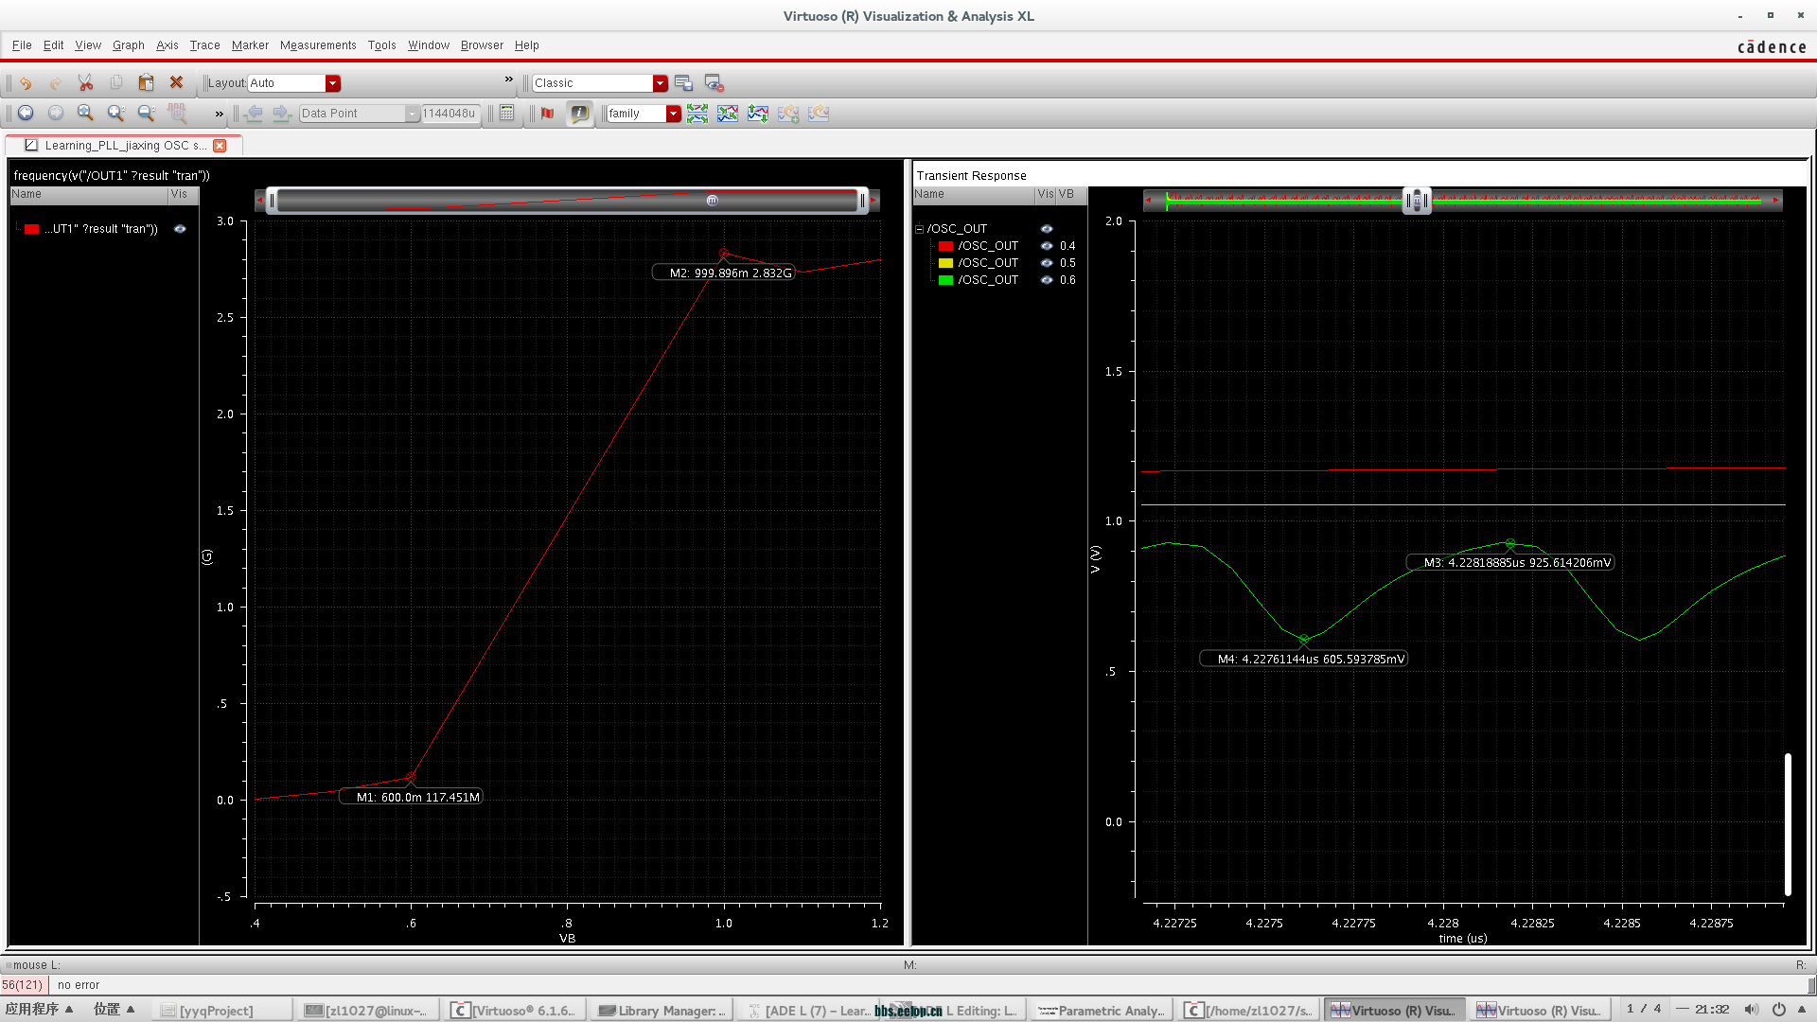Image resolution: width=1817 pixels, height=1022 pixels.
Task: Open the 应用程序 applications menu
Action: coord(39,1010)
